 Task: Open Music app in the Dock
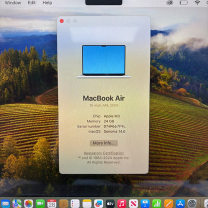[x=122, y=203]
